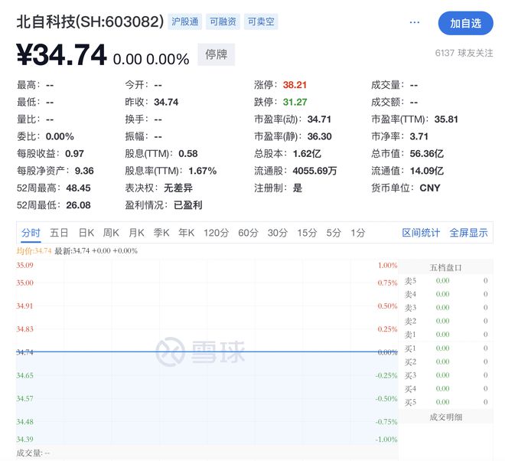The width and height of the screenshot is (505, 461).
Task: Click the 跌停 value 31.27
Action: coord(295,102)
